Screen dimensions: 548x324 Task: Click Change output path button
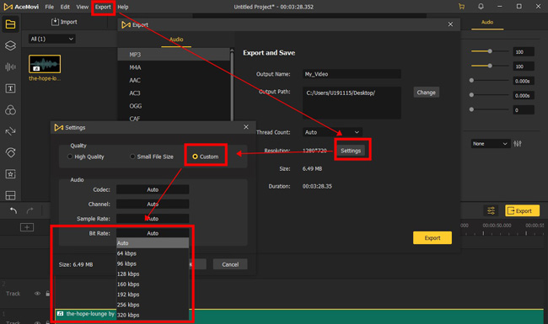tap(426, 93)
